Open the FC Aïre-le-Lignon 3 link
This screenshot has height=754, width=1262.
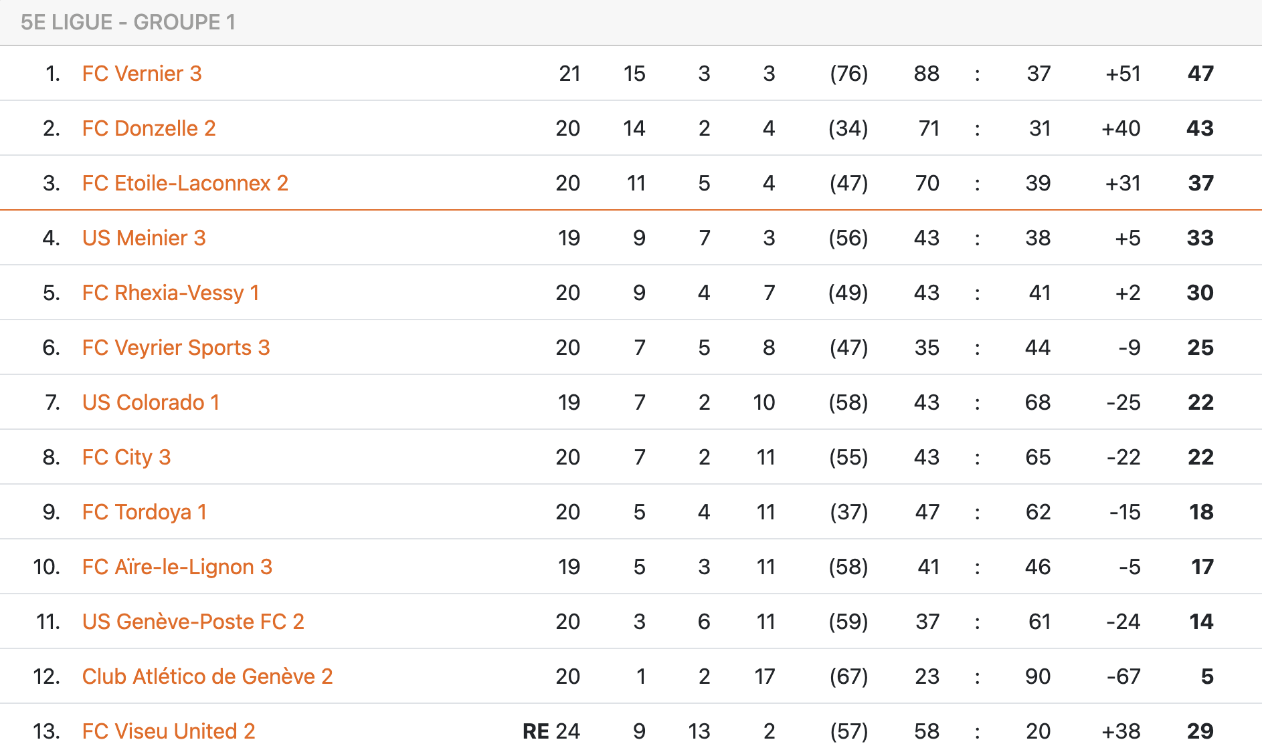pos(177,567)
